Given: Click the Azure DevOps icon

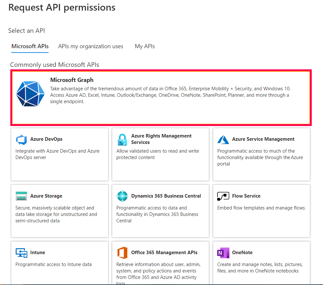Looking at the screenshot, I should pyautogui.click(x=21, y=139).
